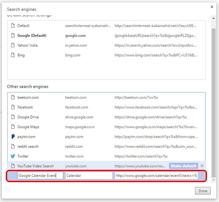The width and height of the screenshot is (219, 202).
Task: Click the searchinterneat-a.akamaihd.net URL
Action: 155,26
